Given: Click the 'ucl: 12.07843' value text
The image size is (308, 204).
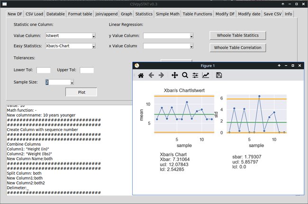Looking at the screenshot, I should click(174, 164).
